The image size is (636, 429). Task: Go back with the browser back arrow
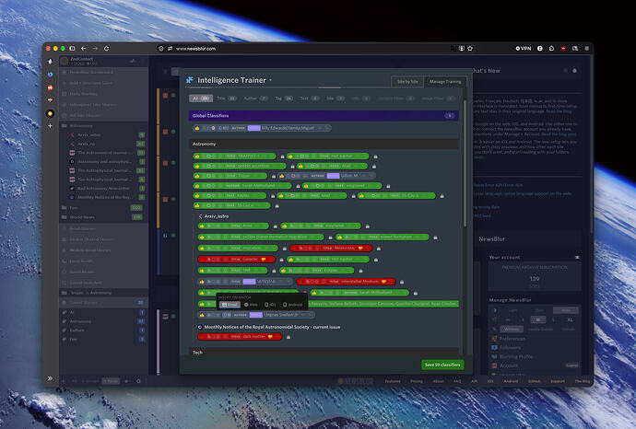point(84,48)
